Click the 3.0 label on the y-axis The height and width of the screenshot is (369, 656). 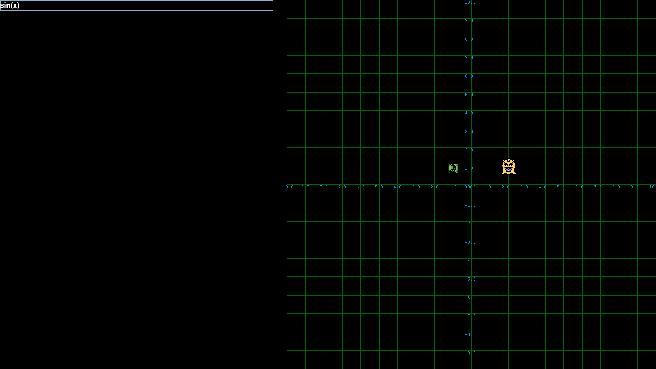pos(469,132)
